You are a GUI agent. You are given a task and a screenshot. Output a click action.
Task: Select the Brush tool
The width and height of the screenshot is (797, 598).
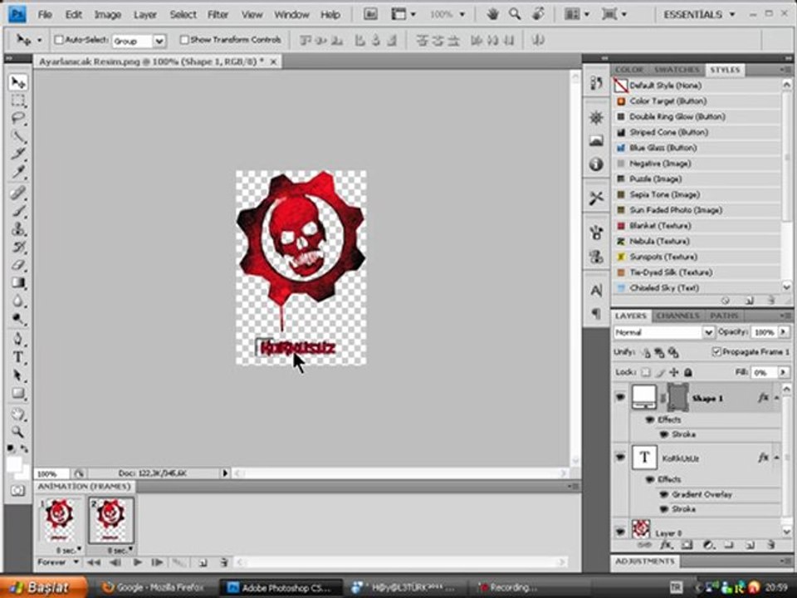(x=18, y=210)
